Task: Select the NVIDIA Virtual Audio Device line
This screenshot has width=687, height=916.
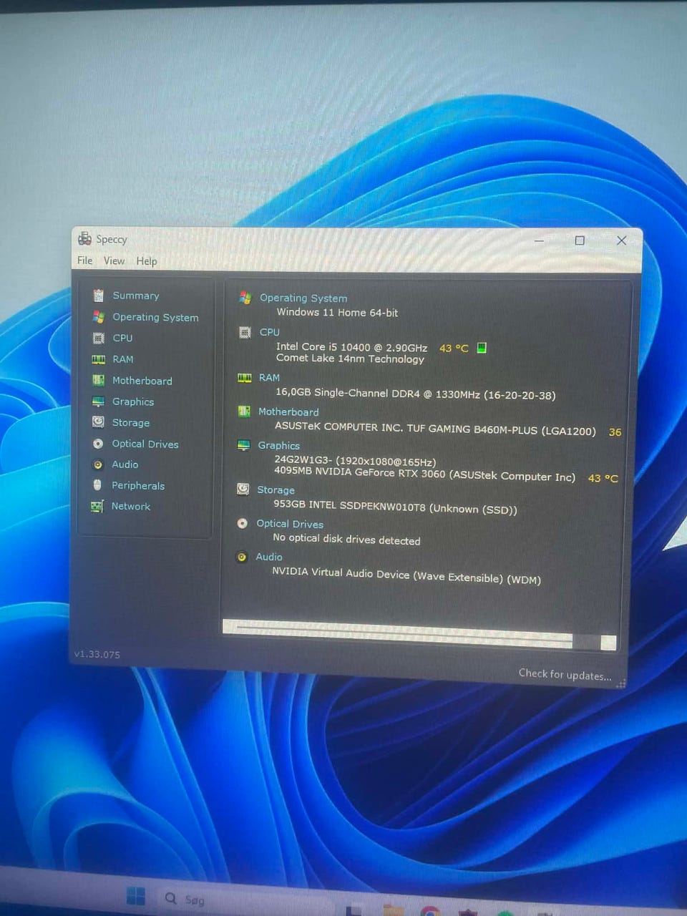Action: point(406,575)
